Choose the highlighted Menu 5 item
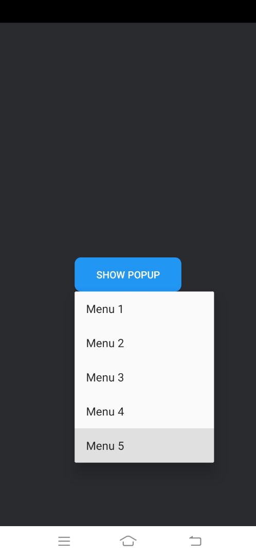The width and height of the screenshot is (256, 556). (x=144, y=445)
